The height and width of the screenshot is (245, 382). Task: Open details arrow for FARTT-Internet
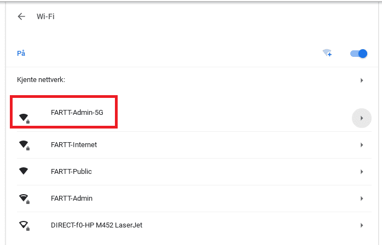click(362, 145)
